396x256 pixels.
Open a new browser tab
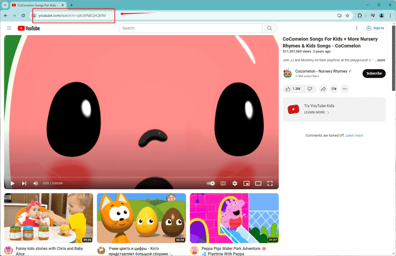click(71, 5)
